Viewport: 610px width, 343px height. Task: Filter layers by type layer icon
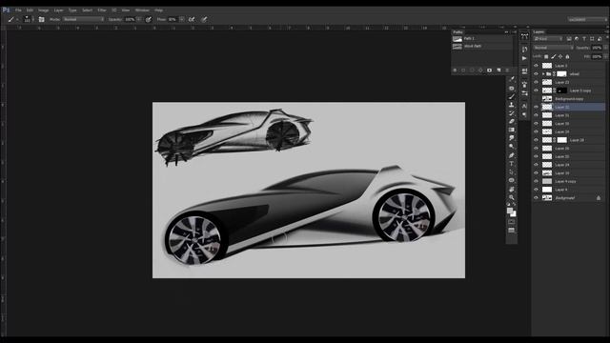pyautogui.click(x=584, y=39)
